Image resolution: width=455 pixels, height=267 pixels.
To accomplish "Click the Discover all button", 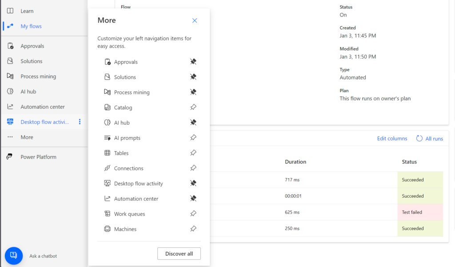I will (x=179, y=254).
